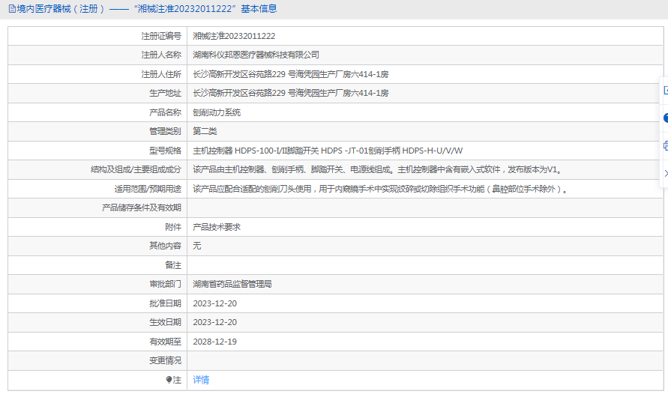Viewport: 668px width, 397px height.
Task: Click the document icon in the page header
Action: click(12, 9)
